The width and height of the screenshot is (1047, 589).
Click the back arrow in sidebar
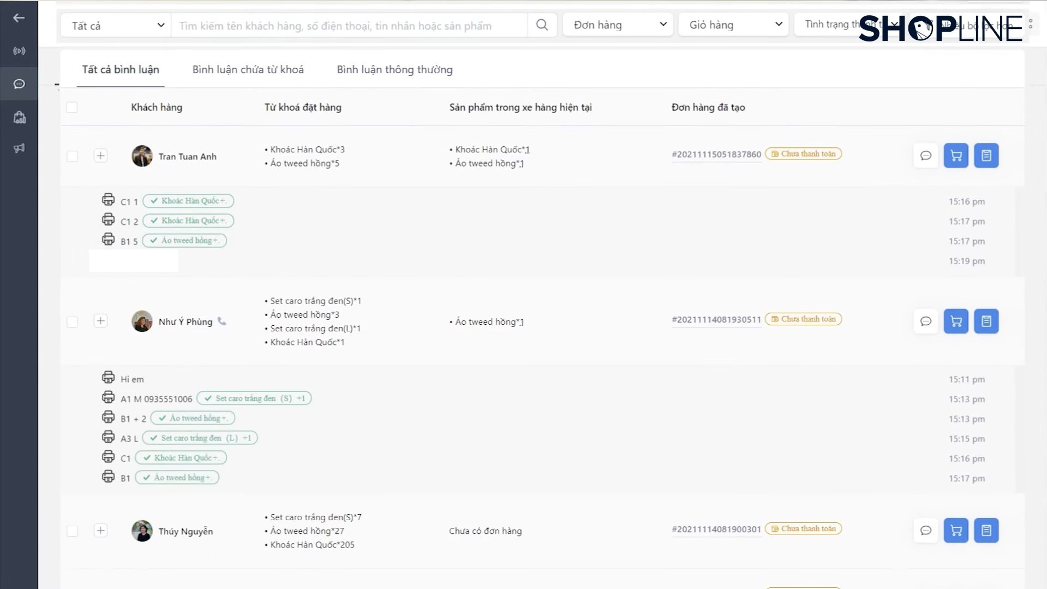click(x=19, y=18)
